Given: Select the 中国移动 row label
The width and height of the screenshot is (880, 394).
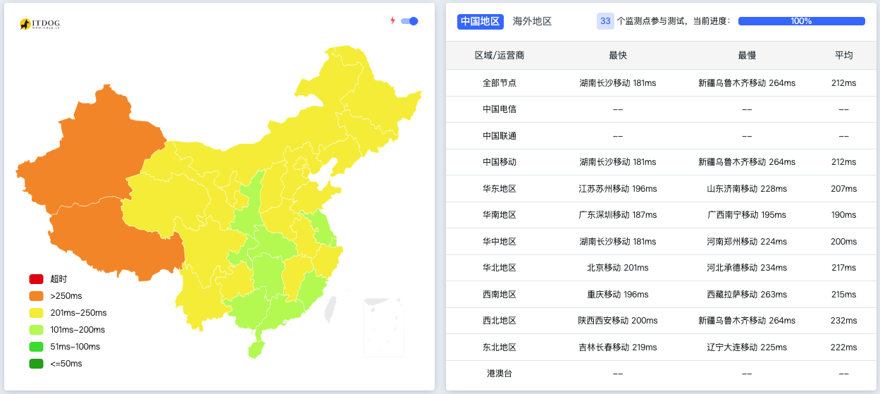Looking at the screenshot, I should tap(500, 162).
